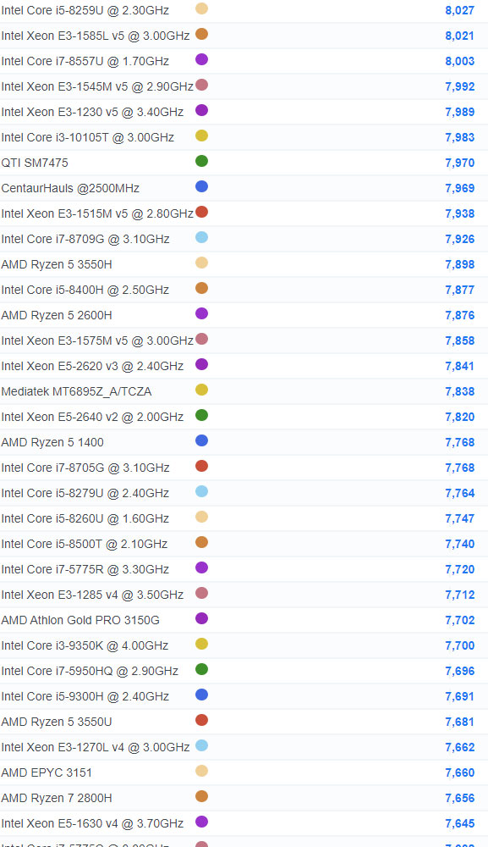Viewport: 488px width, 847px height.
Task: Click the blue dot next to AMD Ryzen 5 1400
Action: 201,440
